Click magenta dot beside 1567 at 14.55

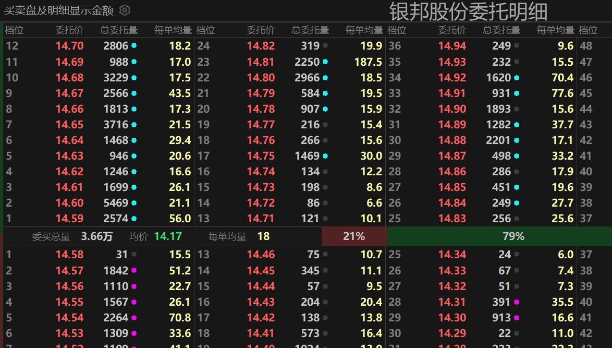pos(134,302)
